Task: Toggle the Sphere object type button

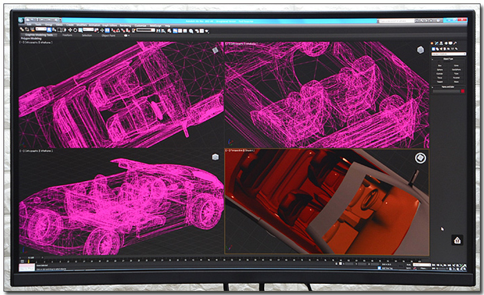Action: point(441,71)
